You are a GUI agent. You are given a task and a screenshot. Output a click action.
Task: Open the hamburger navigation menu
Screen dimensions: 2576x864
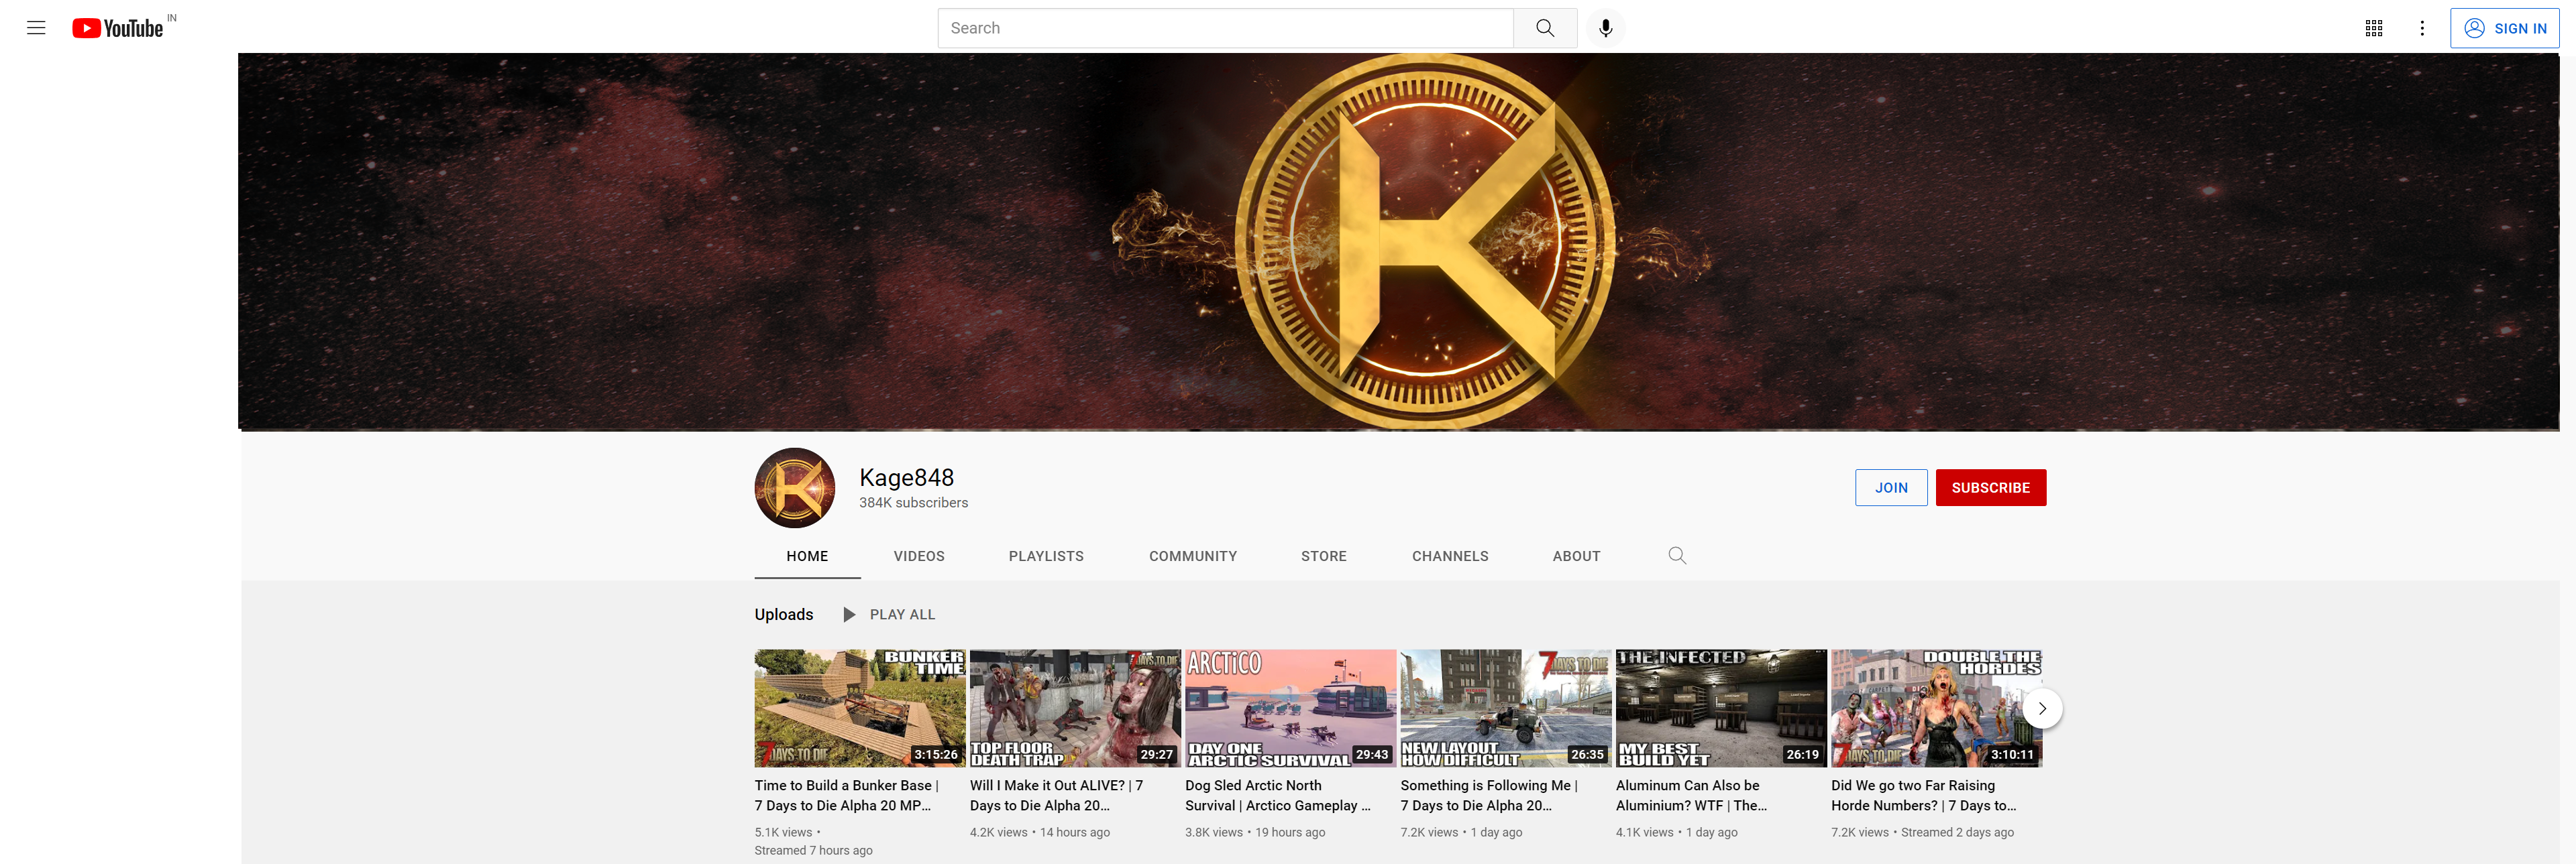[36, 28]
